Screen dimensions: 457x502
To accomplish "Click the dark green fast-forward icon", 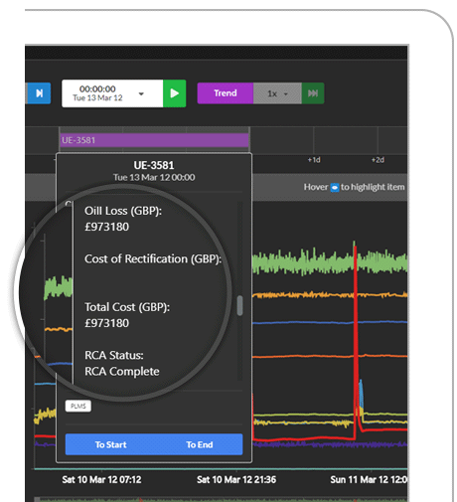I will coord(313,93).
